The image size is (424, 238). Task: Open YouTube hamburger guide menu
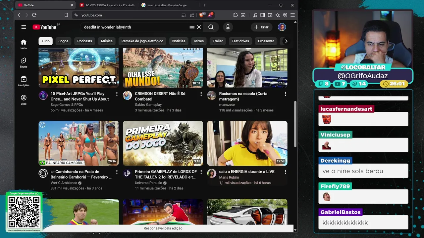coord(24,27)
